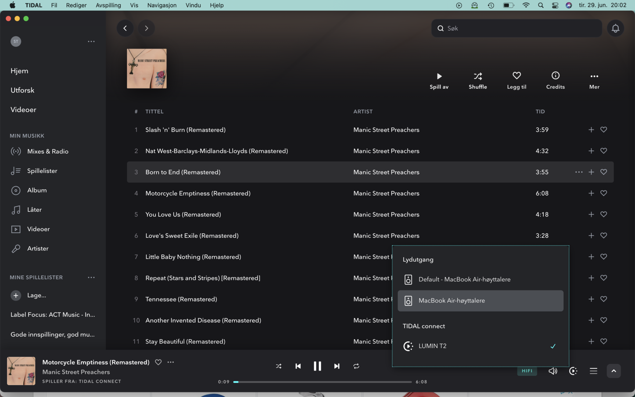Open the top-level Videoer page

click(x=24, y=110)
